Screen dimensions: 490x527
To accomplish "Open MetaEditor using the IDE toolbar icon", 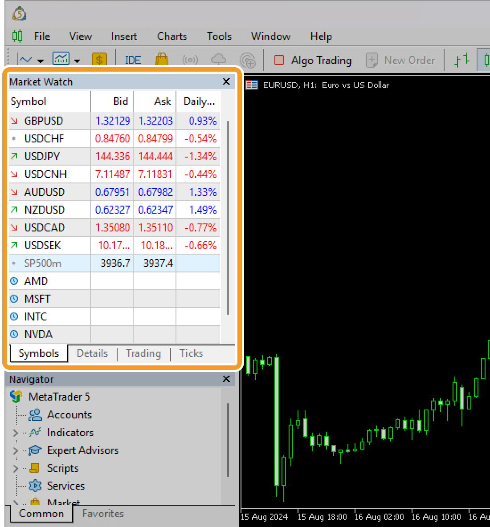I will coord(132,60).
